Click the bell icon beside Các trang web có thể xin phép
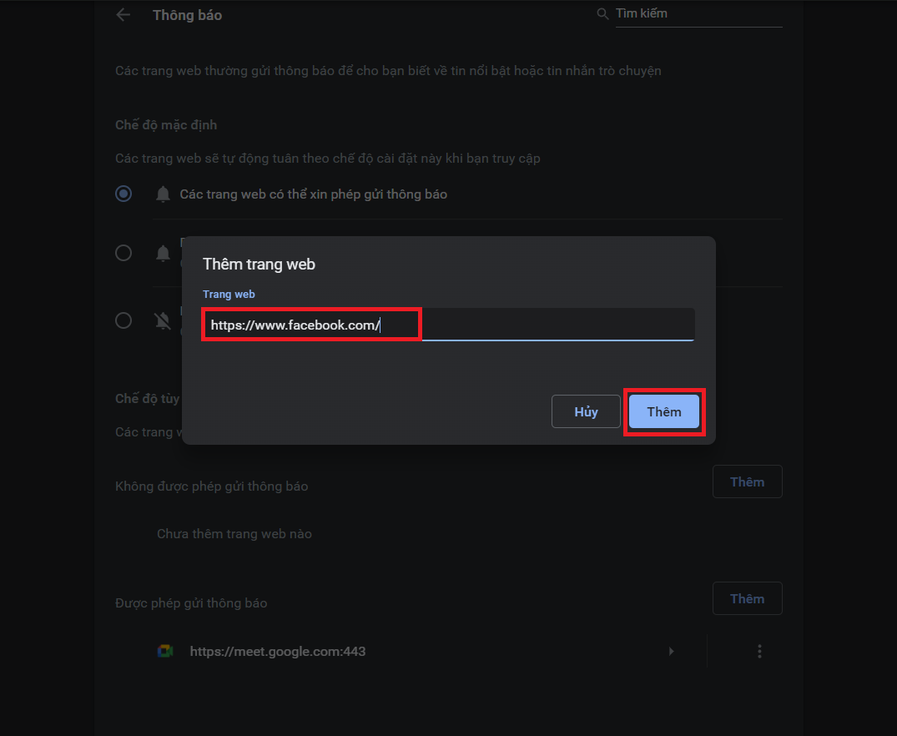This screenshot has width=897, height=736. (163, 194)
